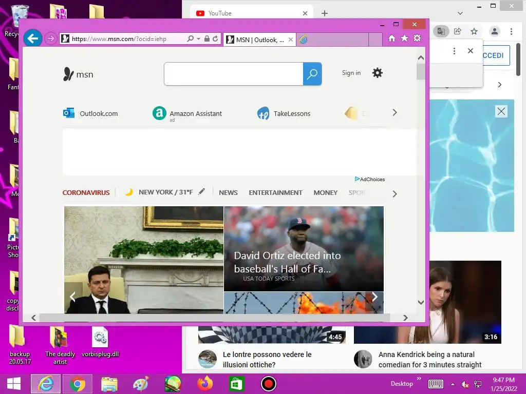Click the IE vertical scrollbar up arrow
This screenshot has width=526, height=394.
[x=421, y=58]
